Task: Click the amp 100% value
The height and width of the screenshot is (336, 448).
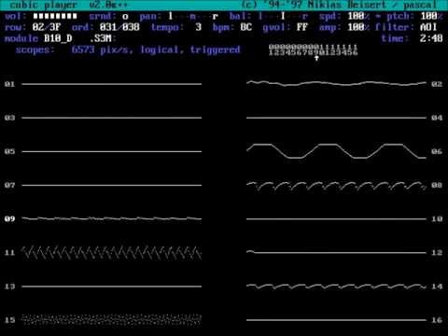Action: pyautogui.click(x=358, y=27)
